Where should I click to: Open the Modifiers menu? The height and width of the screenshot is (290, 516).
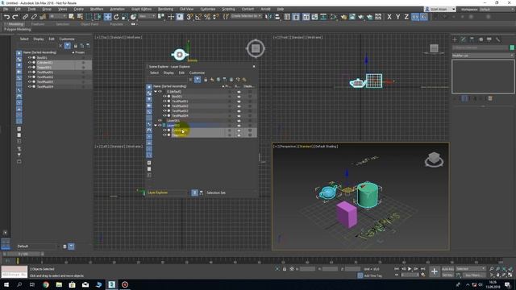click(x=97, y=9)
